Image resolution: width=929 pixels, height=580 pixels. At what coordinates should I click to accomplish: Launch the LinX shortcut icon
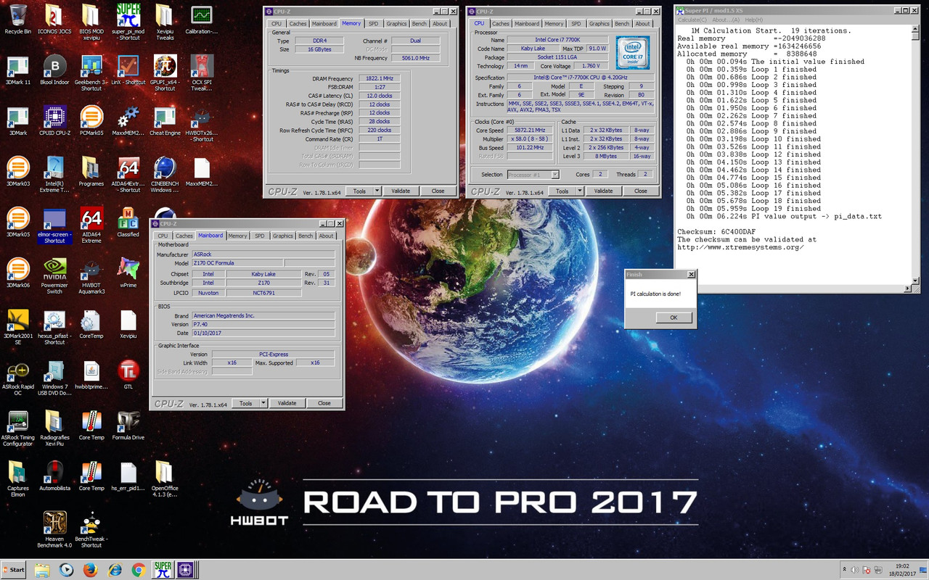pyautogui.click(x=128, y=70)
